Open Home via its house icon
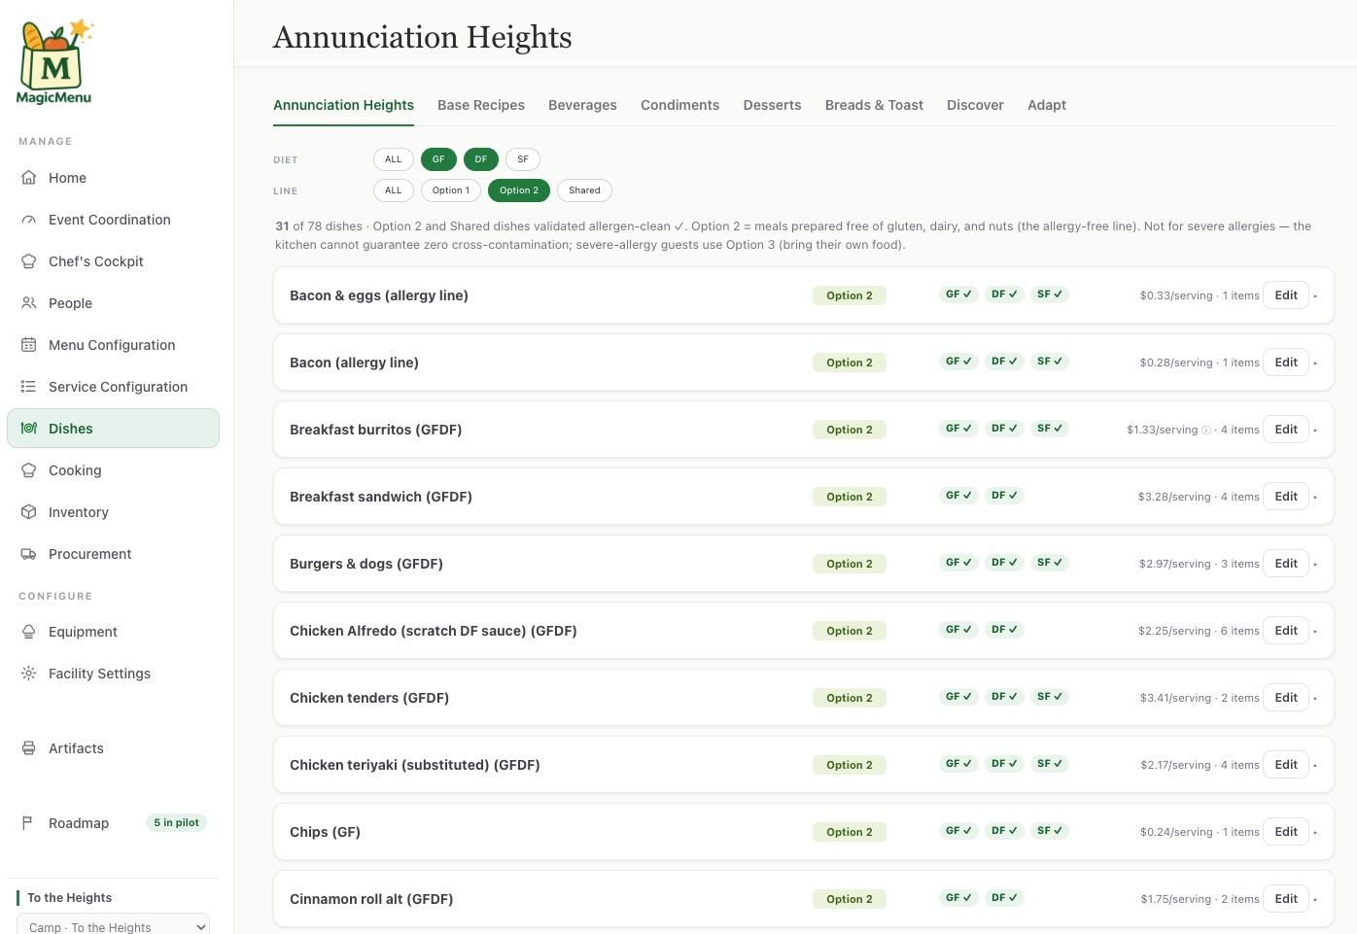The width and height of the screenshot is (1357, 934). (29, 178)
